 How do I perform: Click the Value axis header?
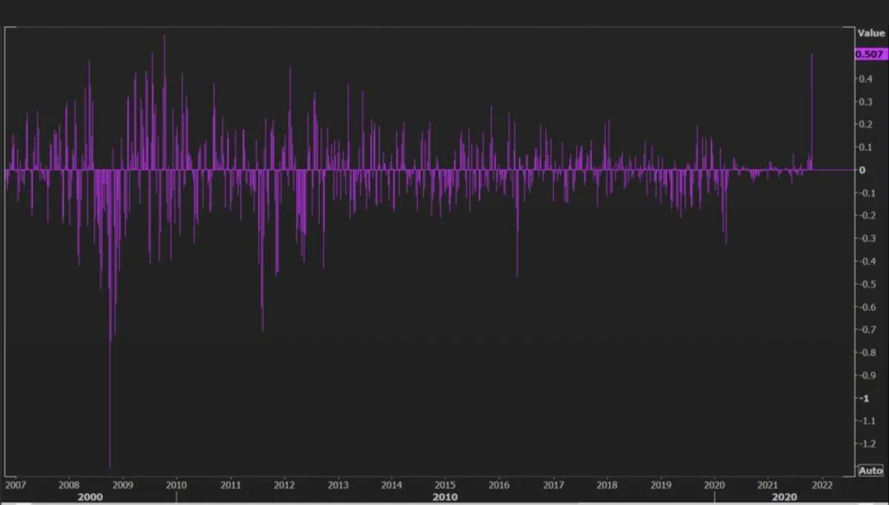pyautogui.click(x=870, y=33)
